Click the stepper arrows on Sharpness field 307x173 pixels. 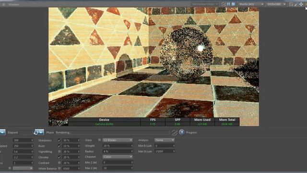tap(79, 140)
